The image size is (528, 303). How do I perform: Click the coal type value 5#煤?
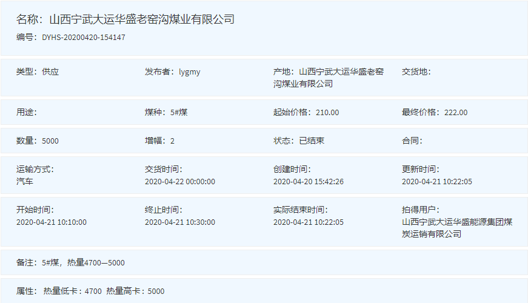point(179,112)
